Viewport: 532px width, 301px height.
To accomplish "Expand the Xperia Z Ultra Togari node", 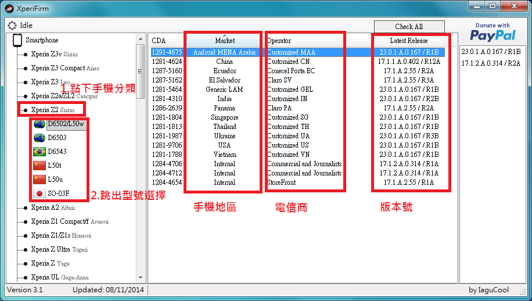I will (59, 249).
